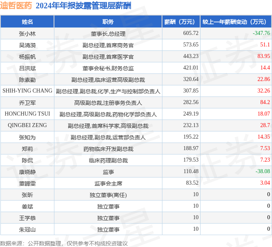Select the name 陈侃
The image size is (272, 247).
pos(27,160)
